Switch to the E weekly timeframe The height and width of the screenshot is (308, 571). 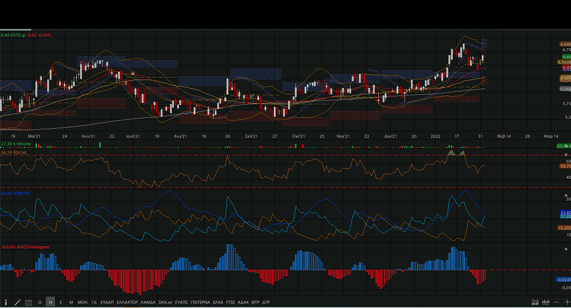(x=61, y=302)
